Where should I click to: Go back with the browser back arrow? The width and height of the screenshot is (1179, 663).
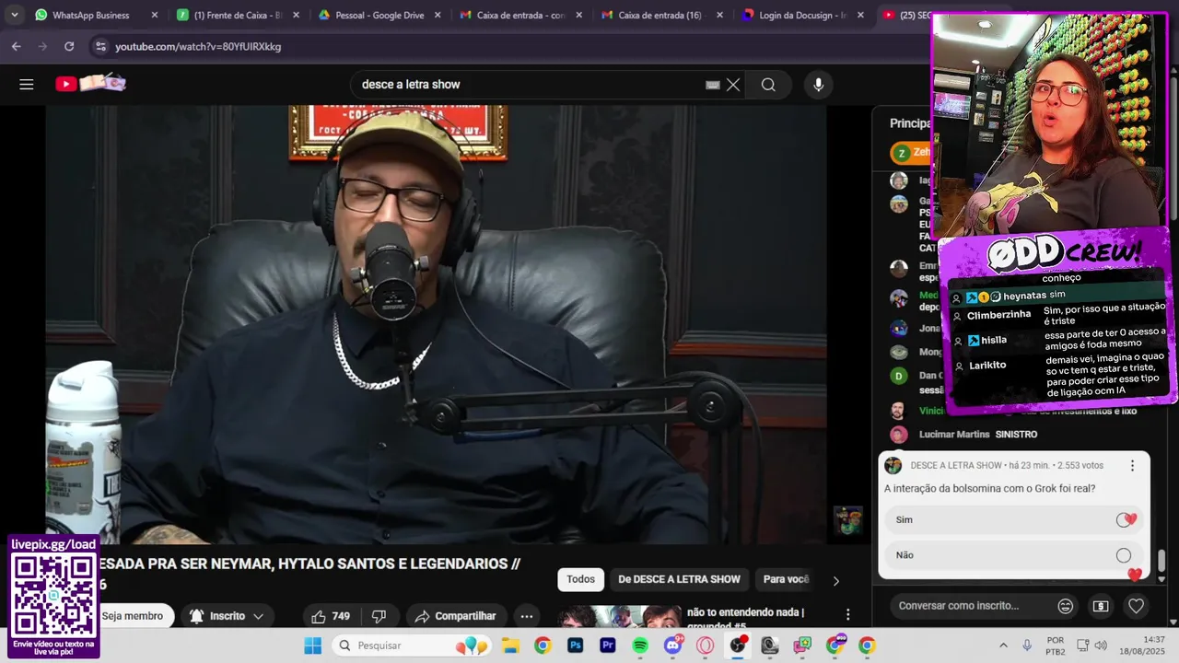click(17, 46)
